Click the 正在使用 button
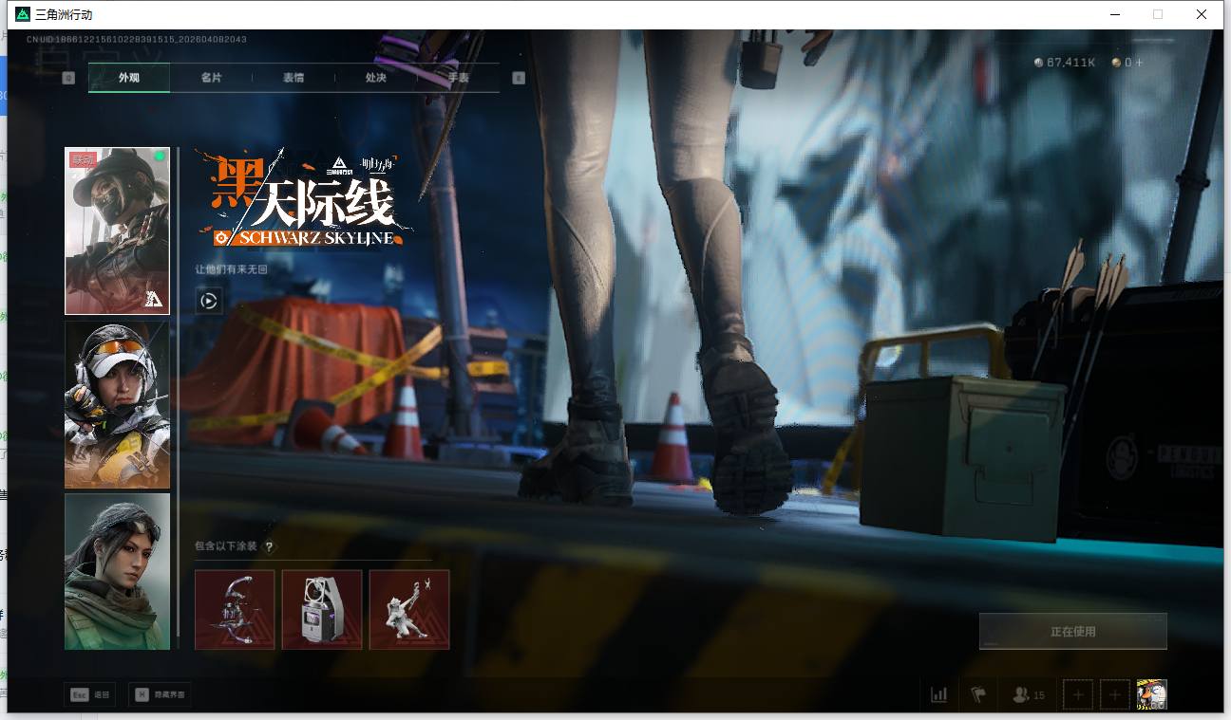 [x=1072, y=631]
